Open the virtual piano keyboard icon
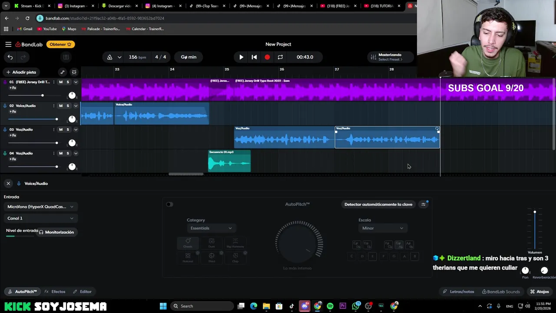 [66, 57]
